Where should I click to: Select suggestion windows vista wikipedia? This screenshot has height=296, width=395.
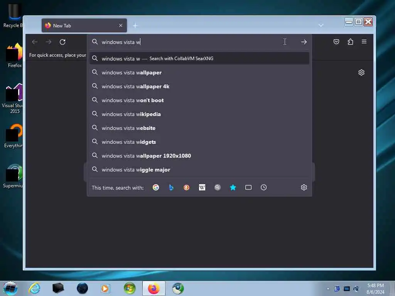pos(199,114)
